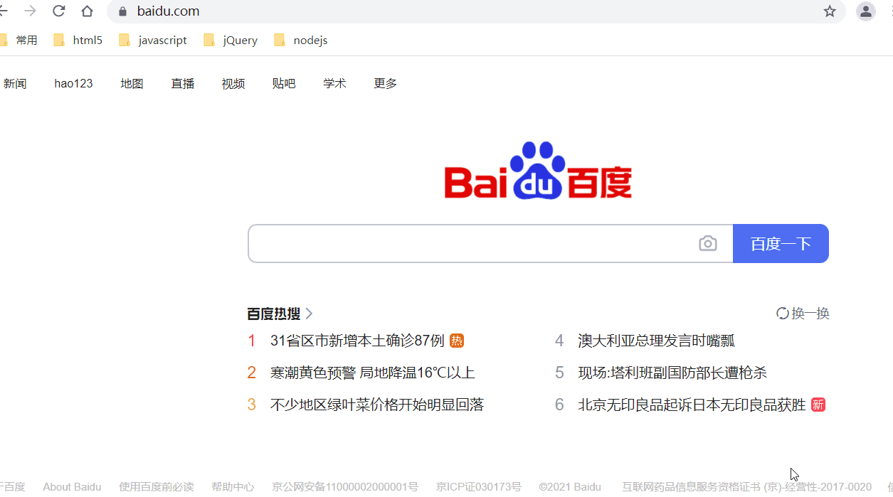Screen dimensions: 893x497
Task: Open the html5 bookmarks folder
Action: tap(78, 41)
